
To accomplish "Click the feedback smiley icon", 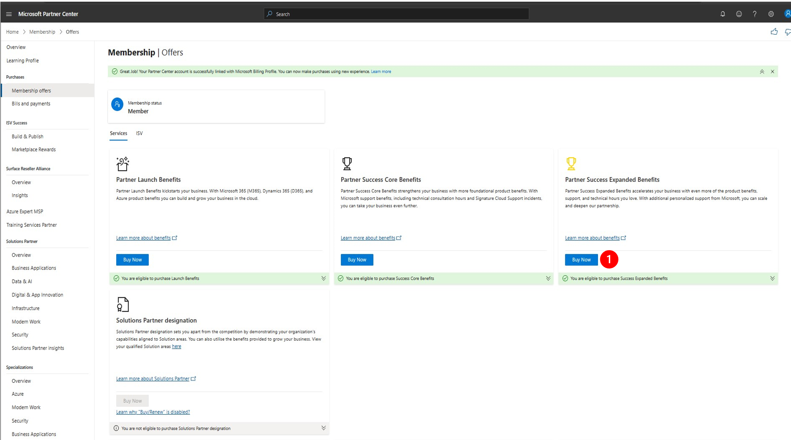I will (x=739, y=14).
